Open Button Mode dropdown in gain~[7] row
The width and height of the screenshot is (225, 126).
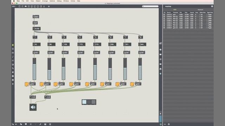tap(201, 28)
